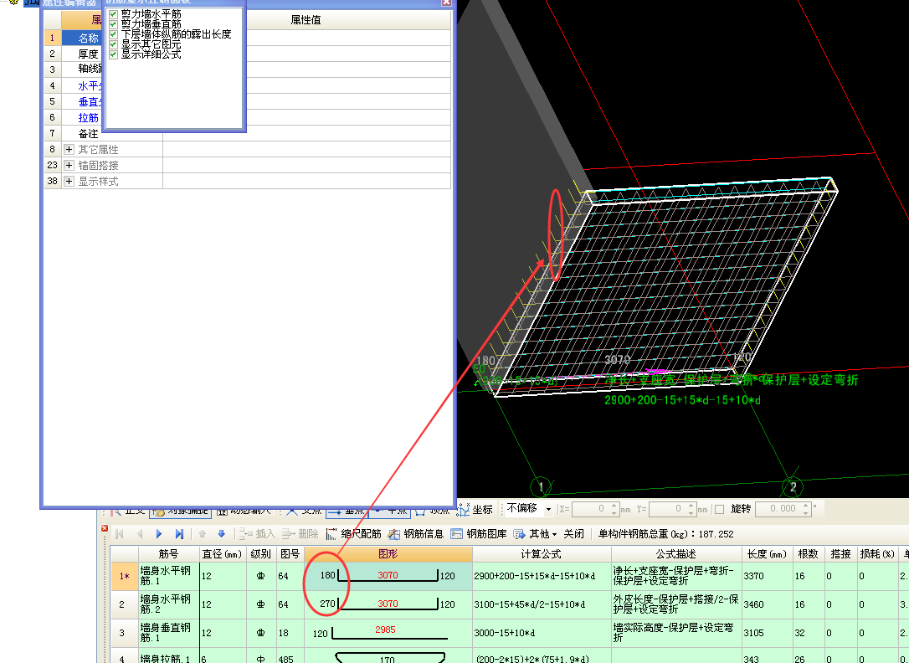
Task: Move the selected rebar row up
Action: pos(202,534)
